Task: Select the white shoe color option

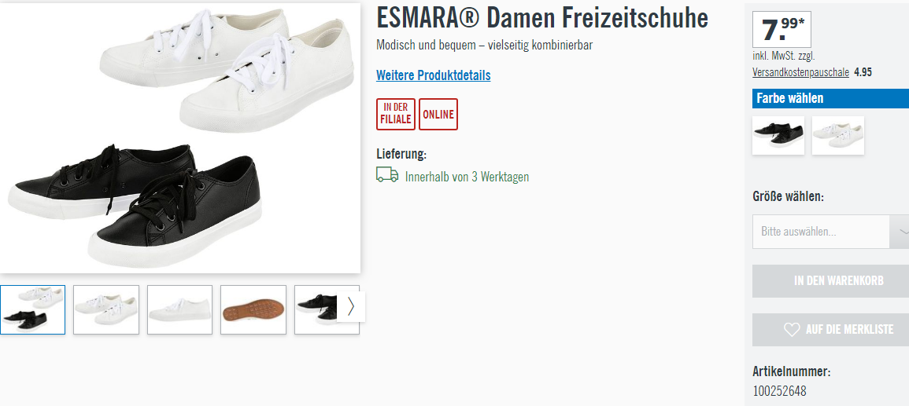Action: (x=837, y=135)
